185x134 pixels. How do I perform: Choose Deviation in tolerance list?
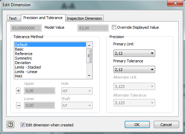pos(23,63)
